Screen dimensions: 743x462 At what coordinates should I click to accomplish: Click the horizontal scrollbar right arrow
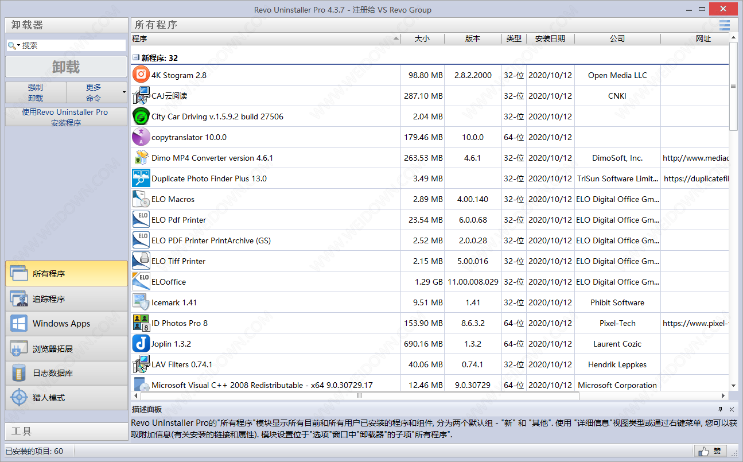pos(723,395)
